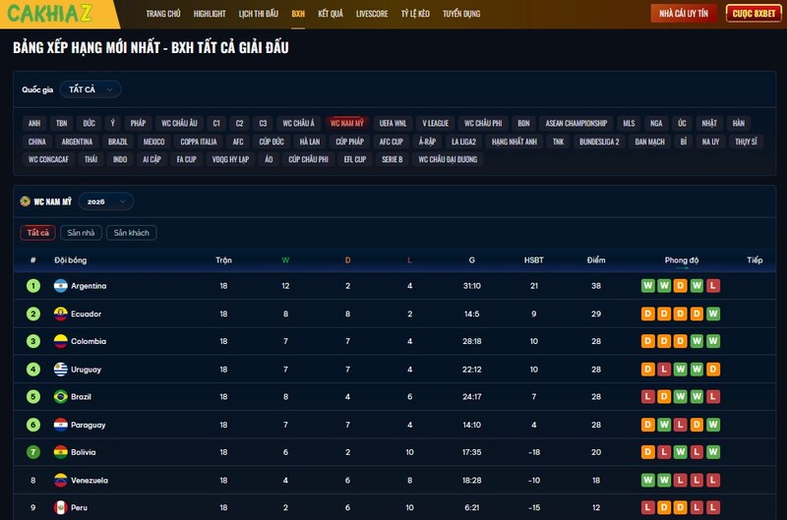Open the Quốc gia TẤT CẢ dropdown
Viewport: 787px width, 520px height.
click(x=89, y=89)
